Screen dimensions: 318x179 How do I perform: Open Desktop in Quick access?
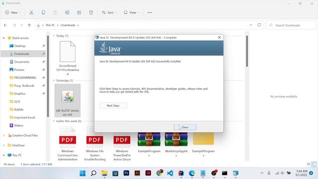(x=20, y=46)
